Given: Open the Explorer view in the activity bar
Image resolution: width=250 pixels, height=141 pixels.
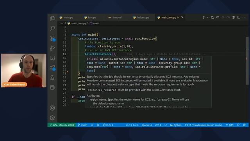Looking at the screenshot, I should coord(52,18).
